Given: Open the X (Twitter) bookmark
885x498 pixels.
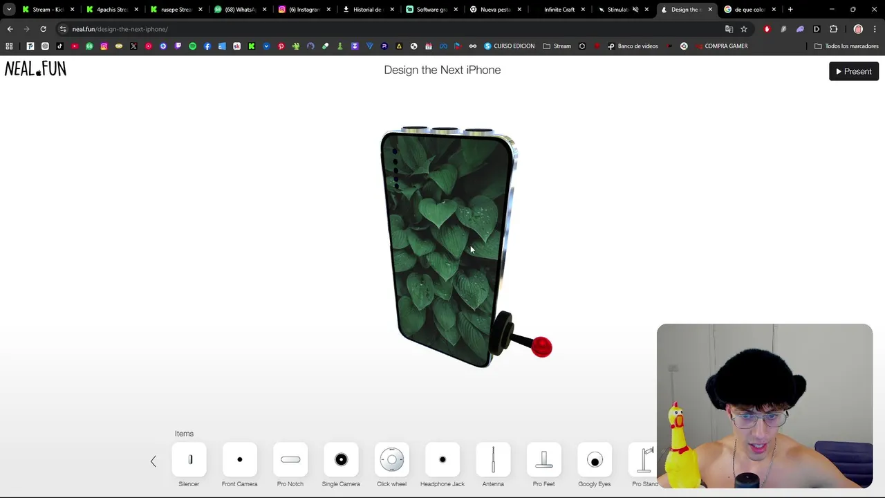Looking at the screenshot, I should [x=133, y=46].
